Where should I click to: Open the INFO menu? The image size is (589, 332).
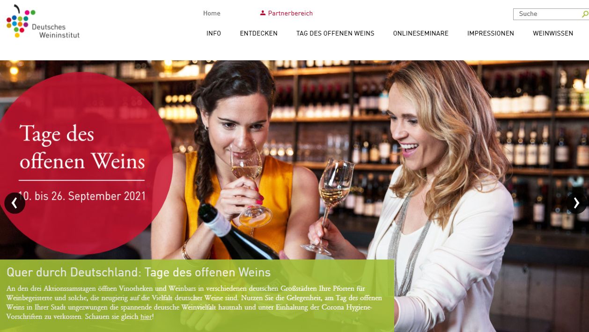(214, 33)
